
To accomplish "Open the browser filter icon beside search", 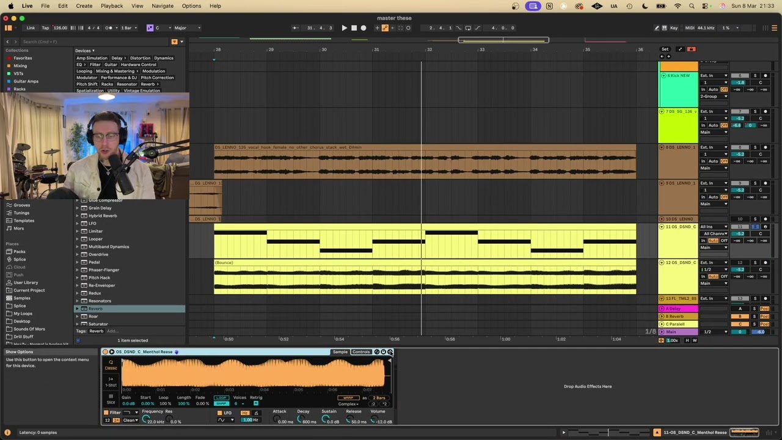I will [x=174, y=42].
